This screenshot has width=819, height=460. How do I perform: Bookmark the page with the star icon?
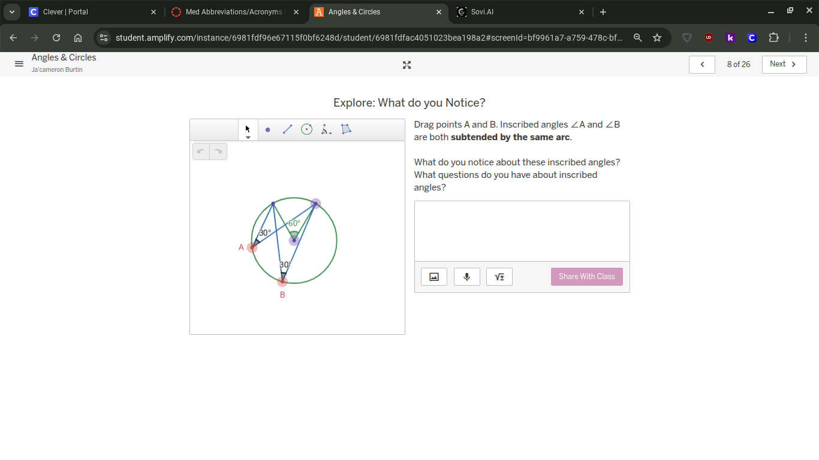657,37
